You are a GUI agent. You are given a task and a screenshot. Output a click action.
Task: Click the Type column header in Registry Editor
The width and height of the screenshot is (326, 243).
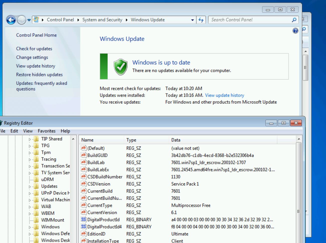click(x=146, y=140)
